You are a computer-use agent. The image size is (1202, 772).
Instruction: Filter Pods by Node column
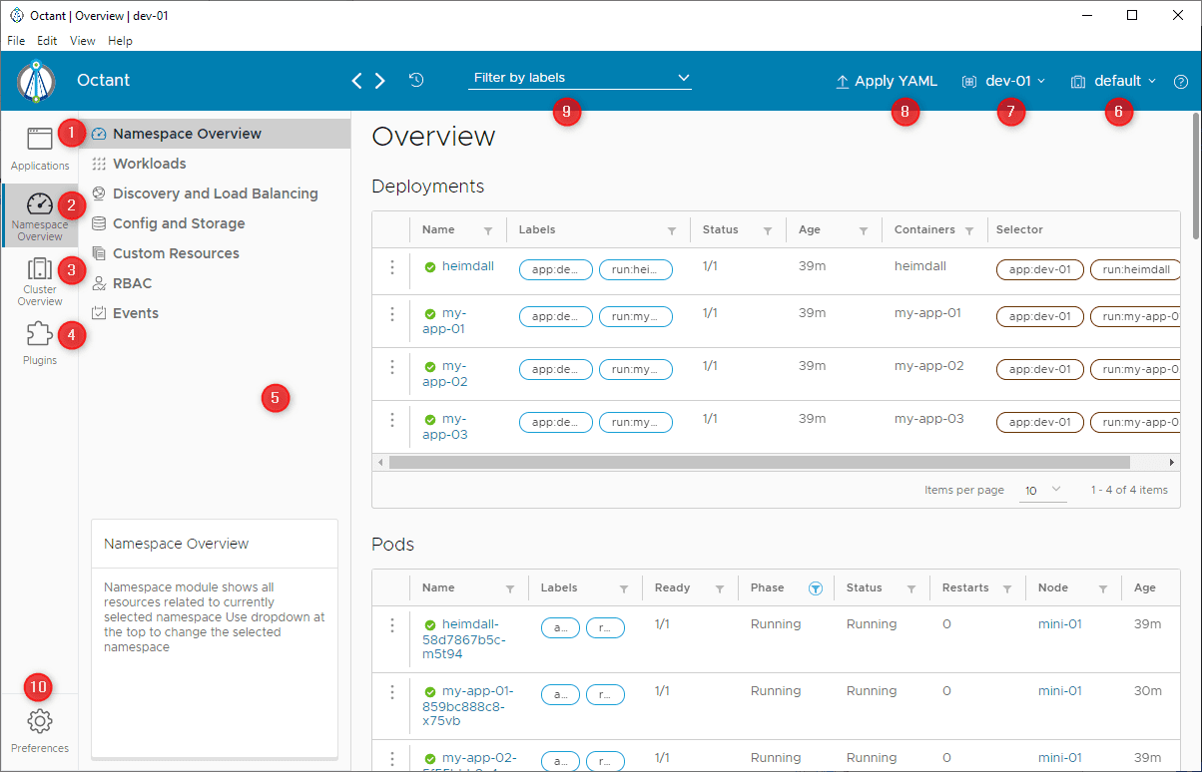pyautogui.click(x=1103, y=588)
